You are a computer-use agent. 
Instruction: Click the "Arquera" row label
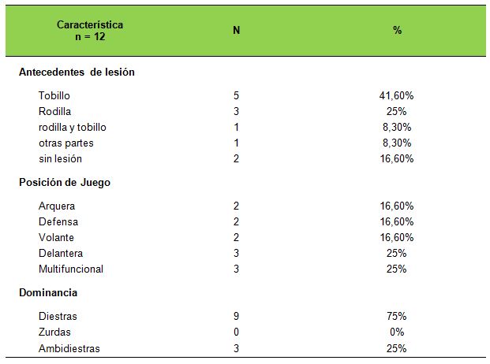(x=57, y=206)
